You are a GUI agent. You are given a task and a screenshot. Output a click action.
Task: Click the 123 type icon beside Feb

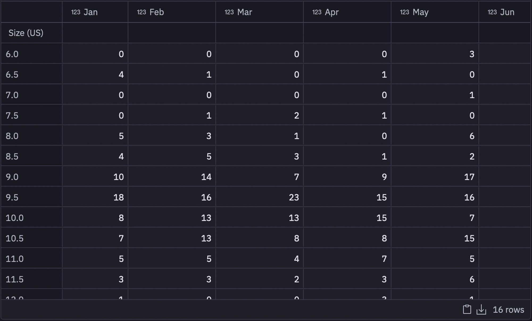click(x=141, y=12)
